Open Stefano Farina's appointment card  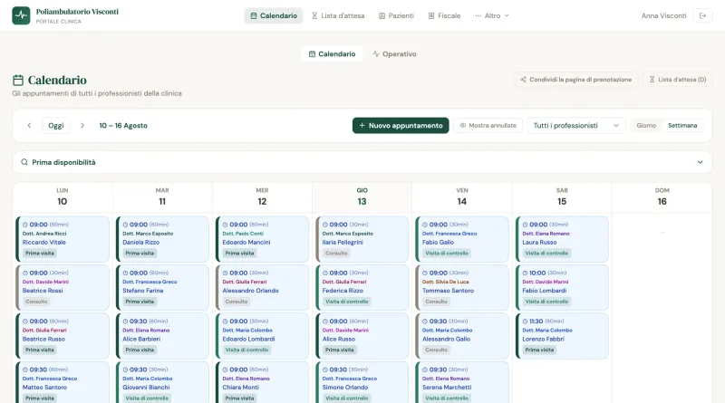click(162, 287)
